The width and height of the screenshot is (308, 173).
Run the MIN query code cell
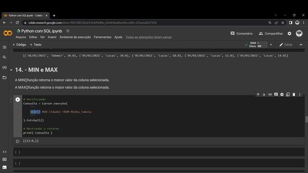click(x=18, y=99)
